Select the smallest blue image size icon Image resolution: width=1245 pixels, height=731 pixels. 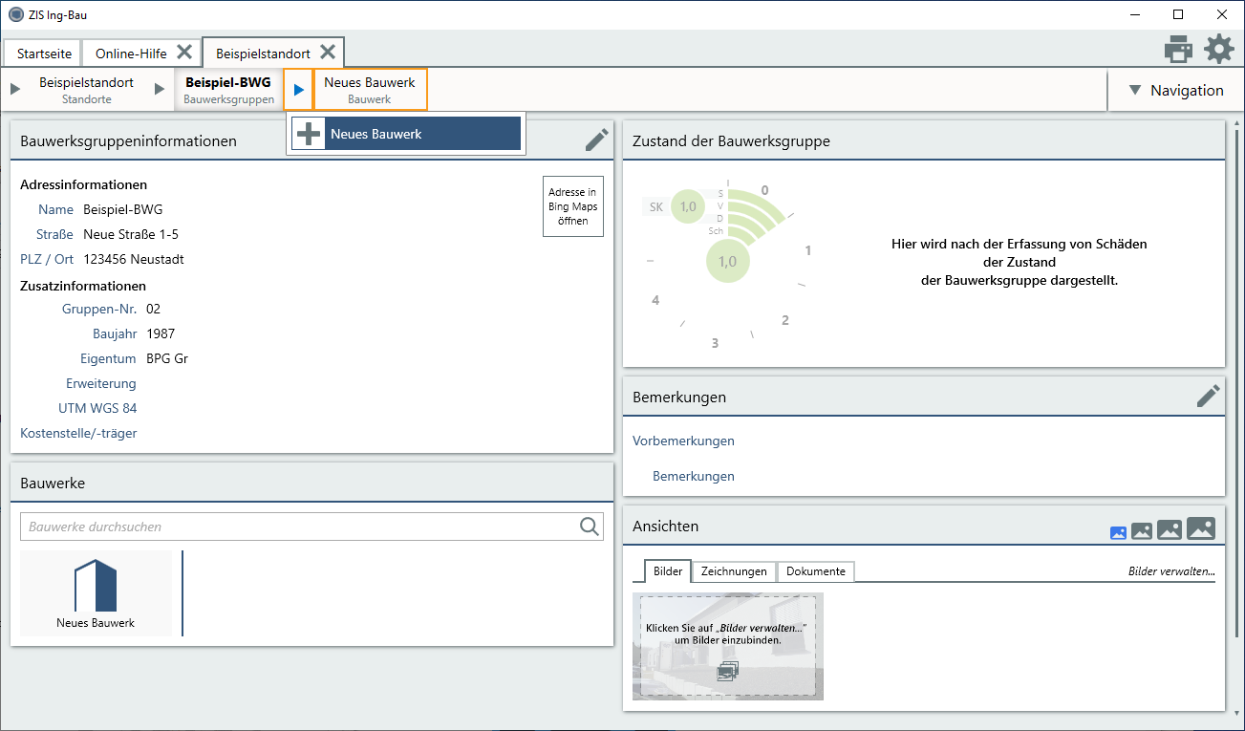pos(1118,533)
